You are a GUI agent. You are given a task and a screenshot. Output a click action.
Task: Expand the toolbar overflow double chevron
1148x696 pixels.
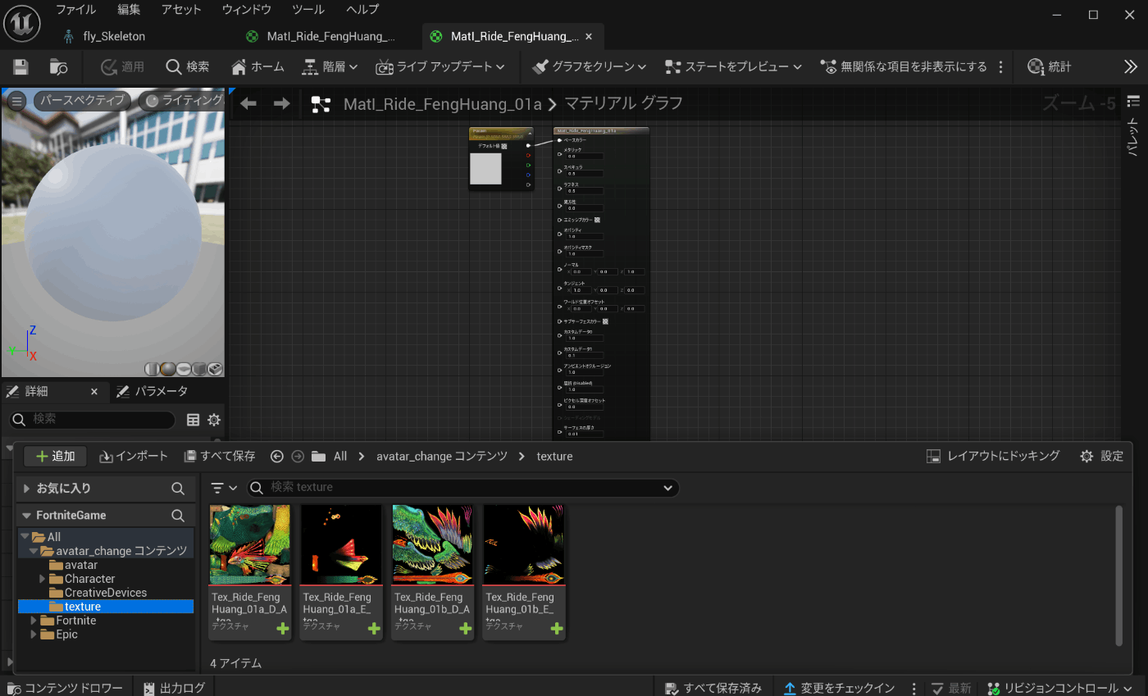point(1131,67)
